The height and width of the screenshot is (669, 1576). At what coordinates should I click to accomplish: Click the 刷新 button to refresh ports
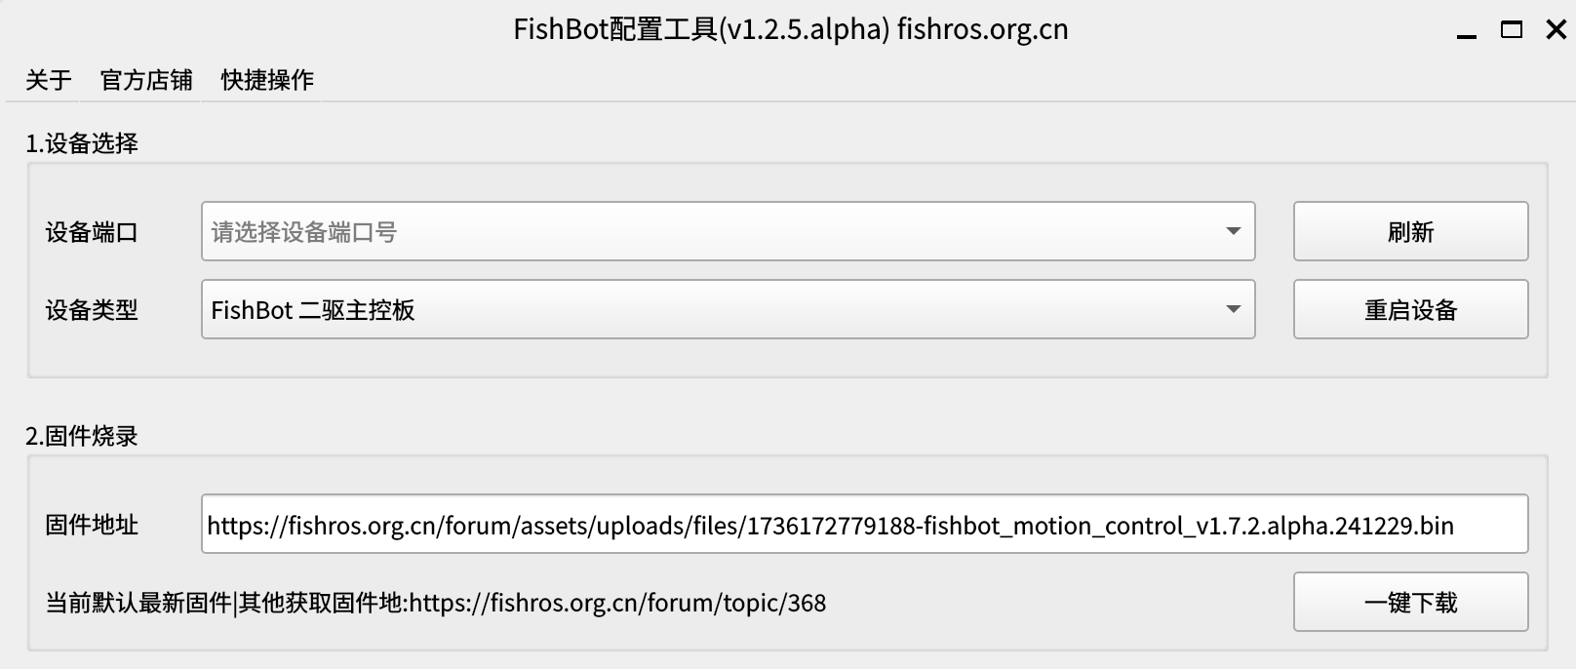1410,231
